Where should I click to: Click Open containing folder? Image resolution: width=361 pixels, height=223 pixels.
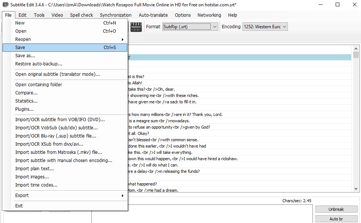pos(38,85)
